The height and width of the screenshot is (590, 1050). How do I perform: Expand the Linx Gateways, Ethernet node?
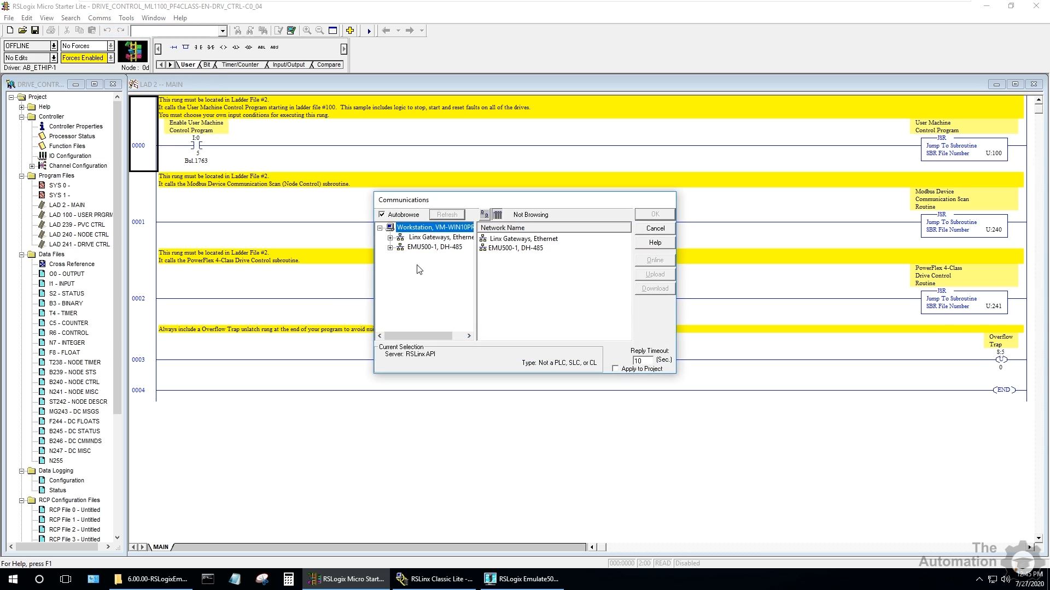(390, 238)
